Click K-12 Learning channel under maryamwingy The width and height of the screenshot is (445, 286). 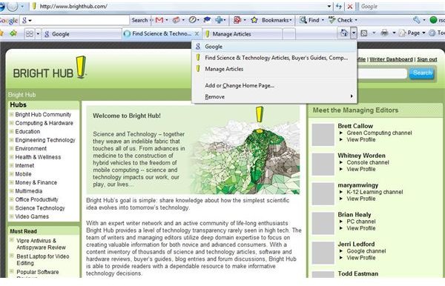[x=375, y=192]
